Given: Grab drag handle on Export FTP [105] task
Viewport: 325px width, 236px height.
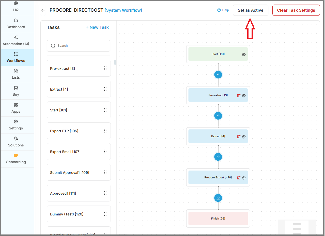Looking at the screenshot, I should [105, 131].
